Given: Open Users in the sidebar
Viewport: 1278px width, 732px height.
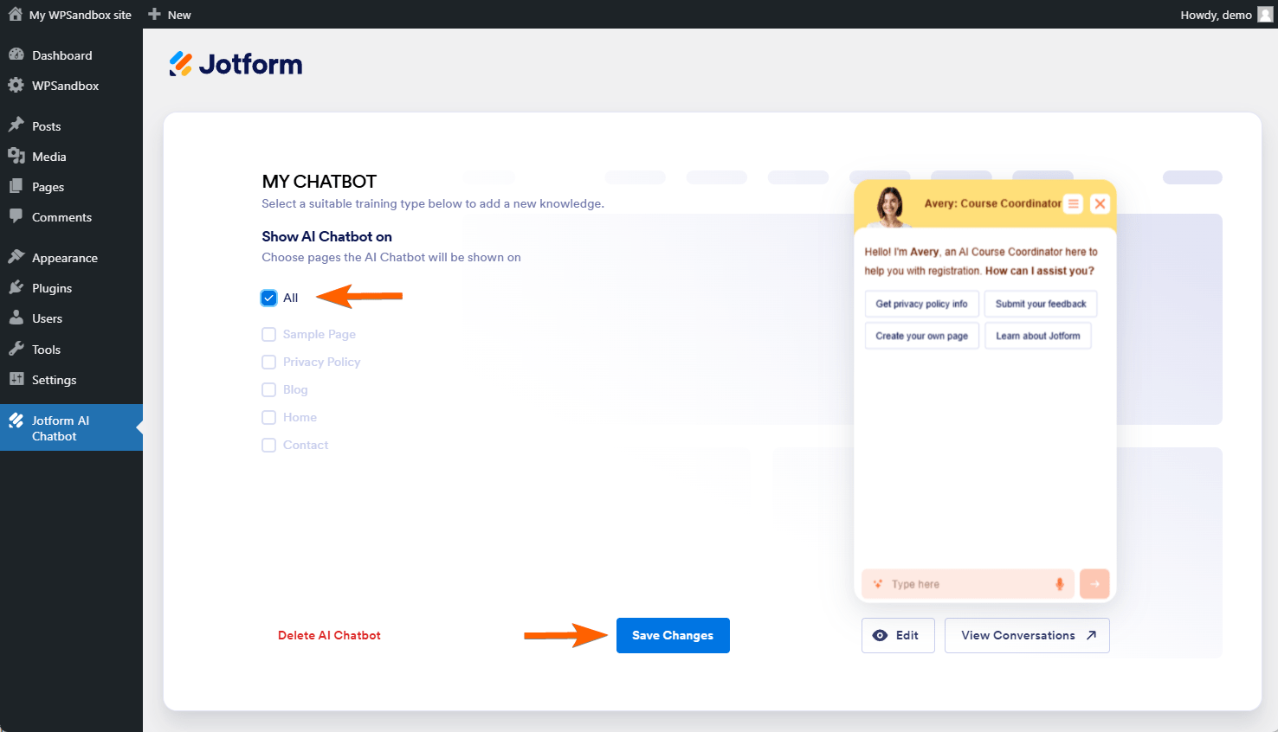Looking at the screenshot, I should pos(71,318).
